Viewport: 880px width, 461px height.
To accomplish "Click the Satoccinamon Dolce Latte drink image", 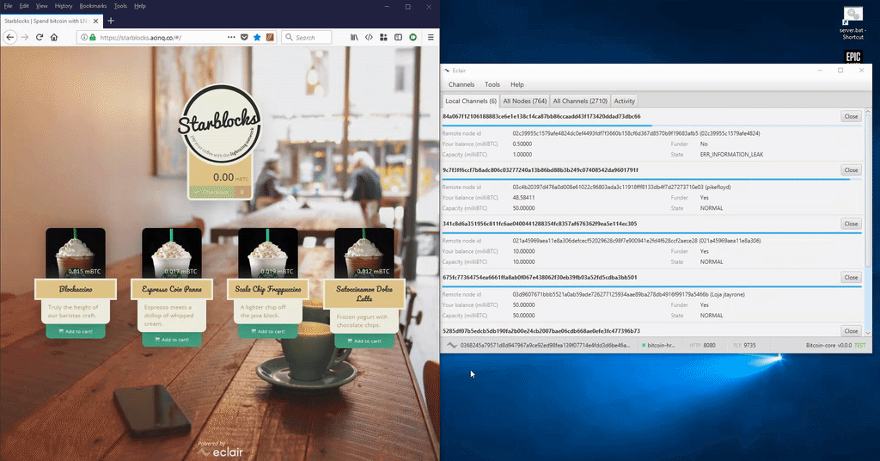I will pyautogui.click(x=364, y=253).
